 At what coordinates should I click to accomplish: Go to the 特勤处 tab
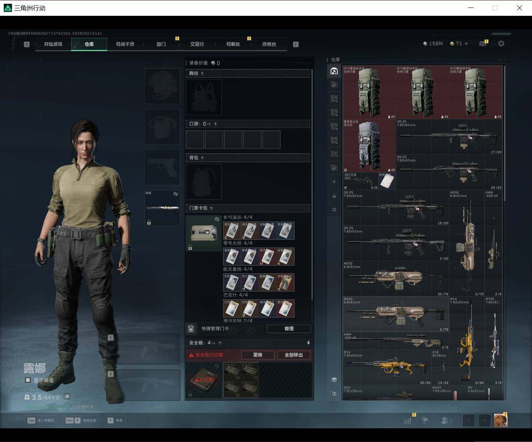point(233,44)
